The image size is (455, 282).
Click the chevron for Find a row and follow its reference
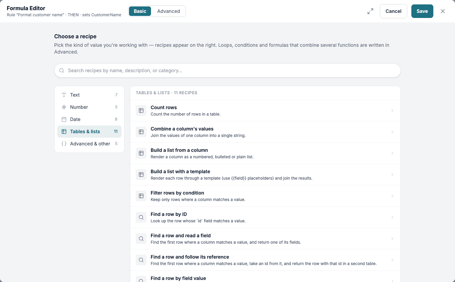pos(392,260)
